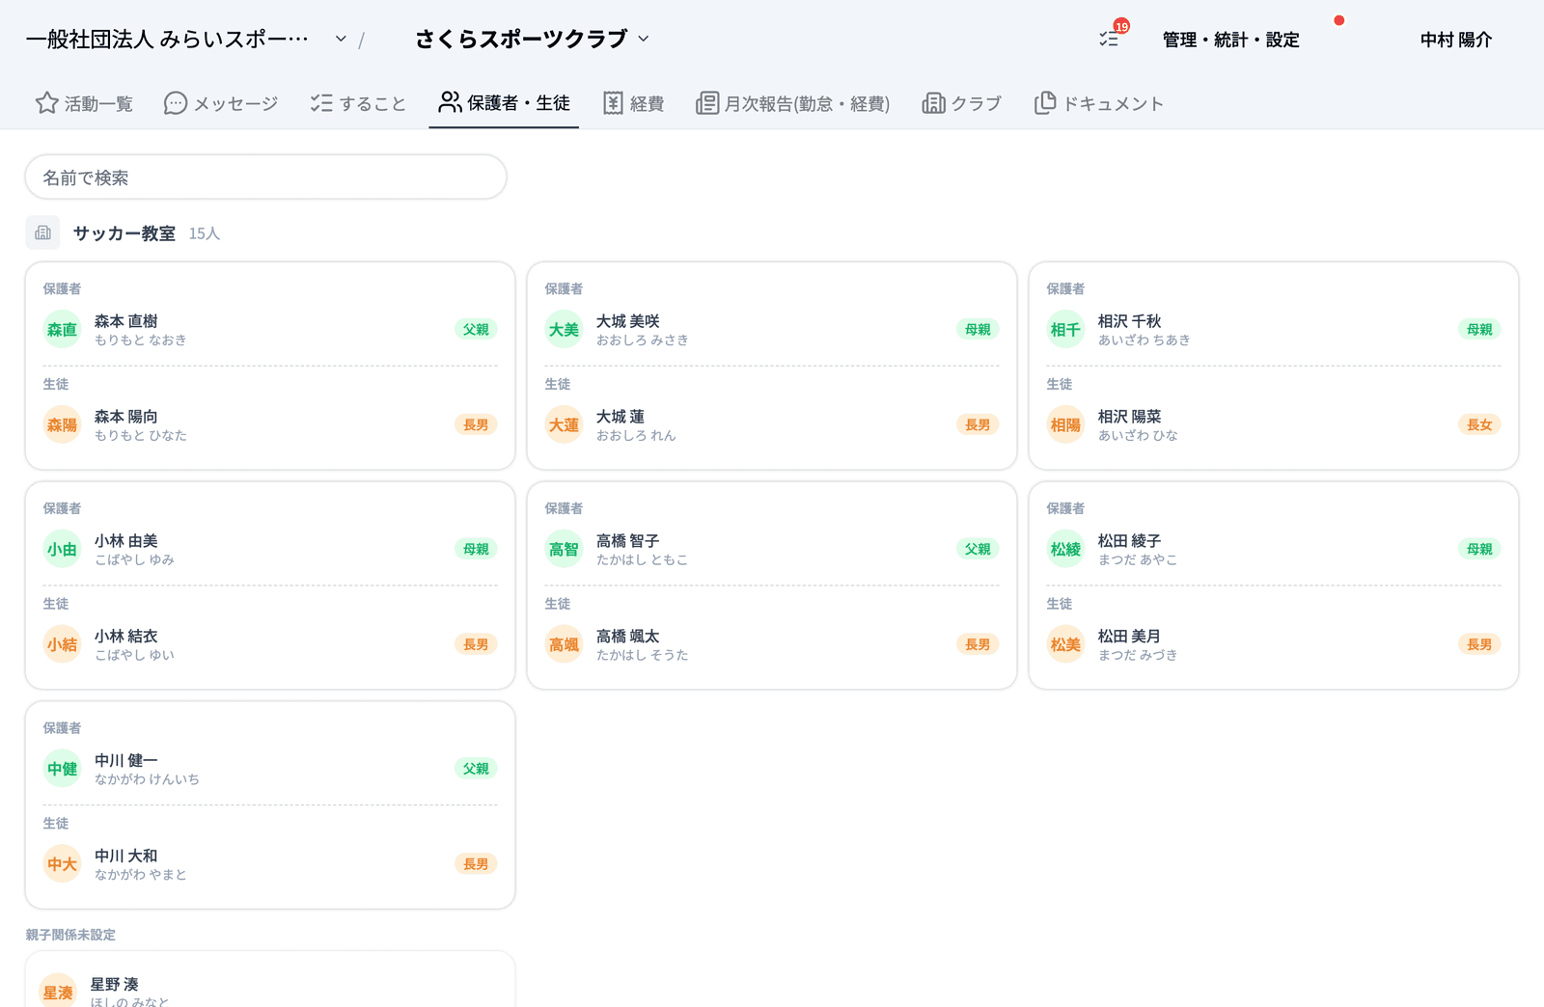This screenshot has height=1007, width=1544.
Task: Click avatar 大蓮 of 大城 蓮
Action: click(x=564, y=425)
